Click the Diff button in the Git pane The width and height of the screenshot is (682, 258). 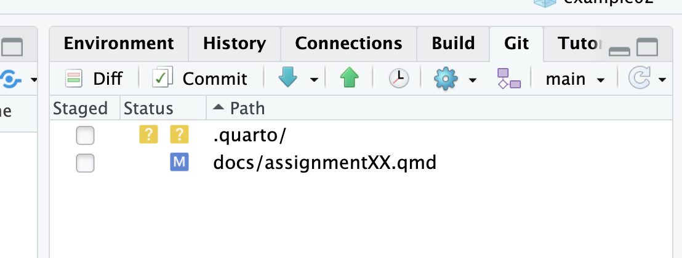[94, 79]
